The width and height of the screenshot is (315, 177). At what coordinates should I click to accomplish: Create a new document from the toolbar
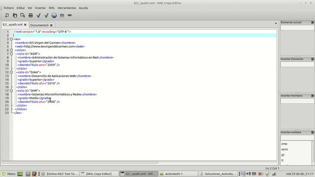(x=7, y=15)
